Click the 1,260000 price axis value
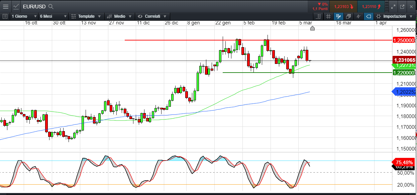Image resolution: width=417 pixels, height=195 pixels. (x=406, y=30)
